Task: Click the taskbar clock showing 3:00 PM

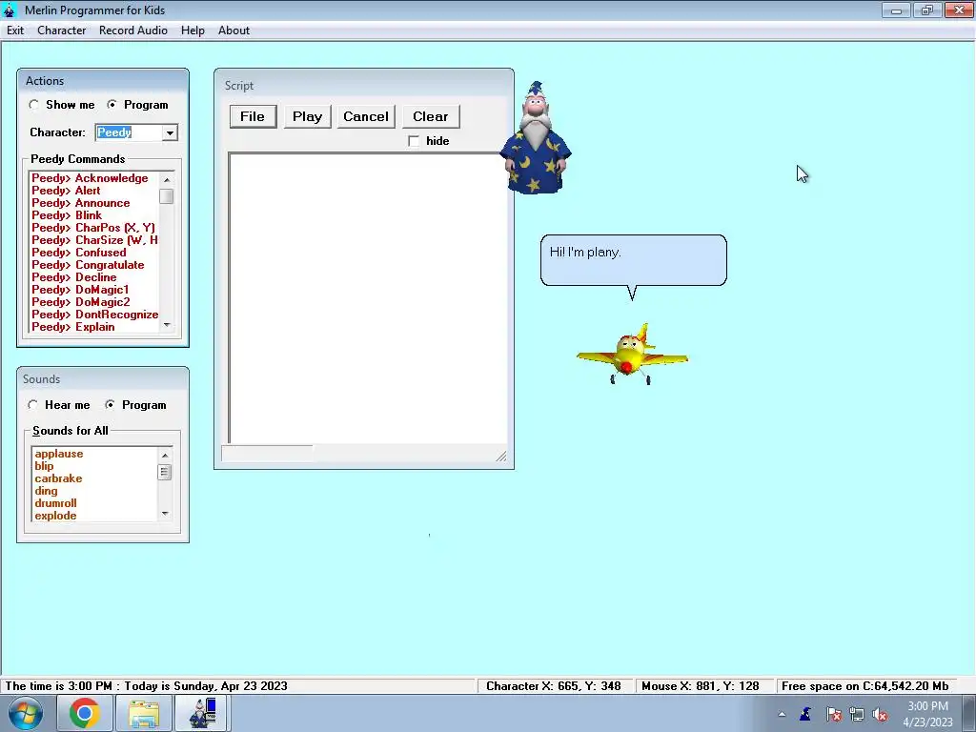Action: click(x=927, y=714)
